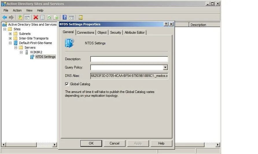Click the tree pane horizontal scrollbar thumb

[x=21, y=145]
